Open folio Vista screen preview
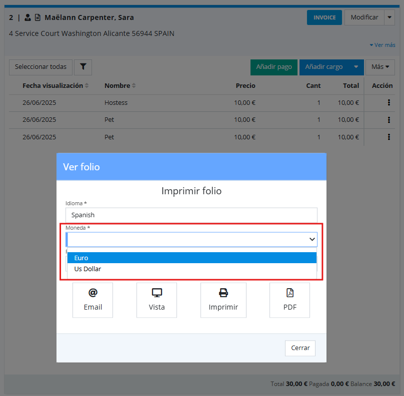 [156, 300]
